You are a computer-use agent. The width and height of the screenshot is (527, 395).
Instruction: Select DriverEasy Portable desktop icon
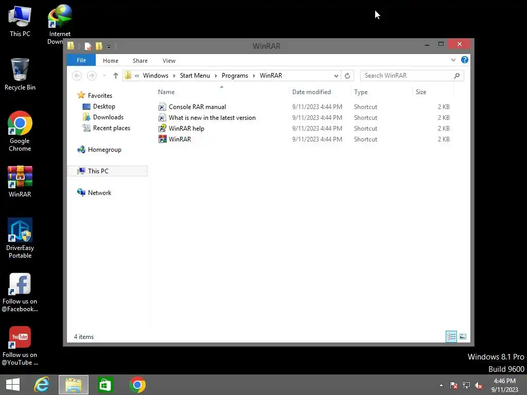pyautogui.click(x=20, y=238)
